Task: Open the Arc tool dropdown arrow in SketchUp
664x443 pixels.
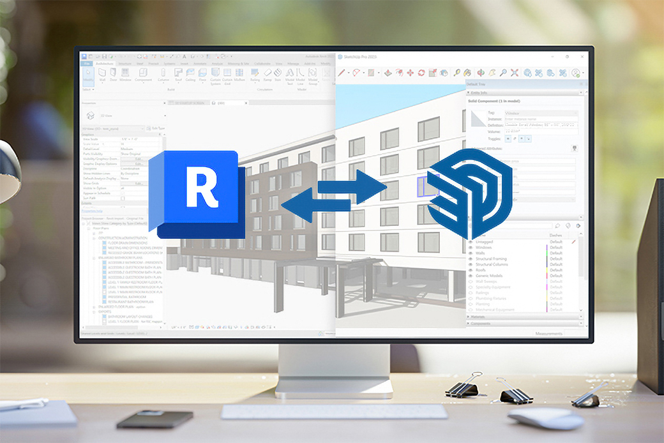Action: [364, 73]
